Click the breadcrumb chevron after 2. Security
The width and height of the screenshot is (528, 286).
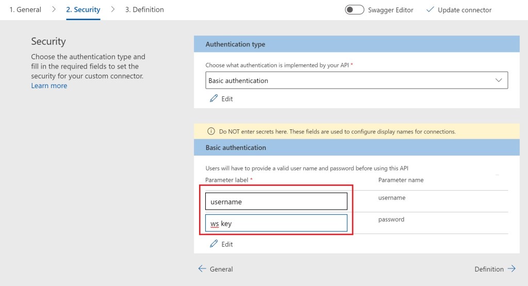113,9
